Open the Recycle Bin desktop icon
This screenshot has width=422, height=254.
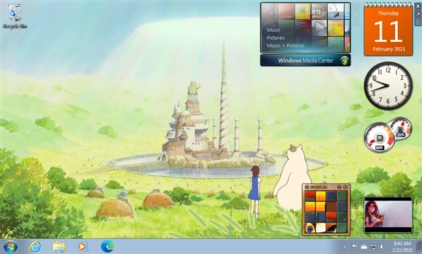pyautogui.click(x=15, y=16)
